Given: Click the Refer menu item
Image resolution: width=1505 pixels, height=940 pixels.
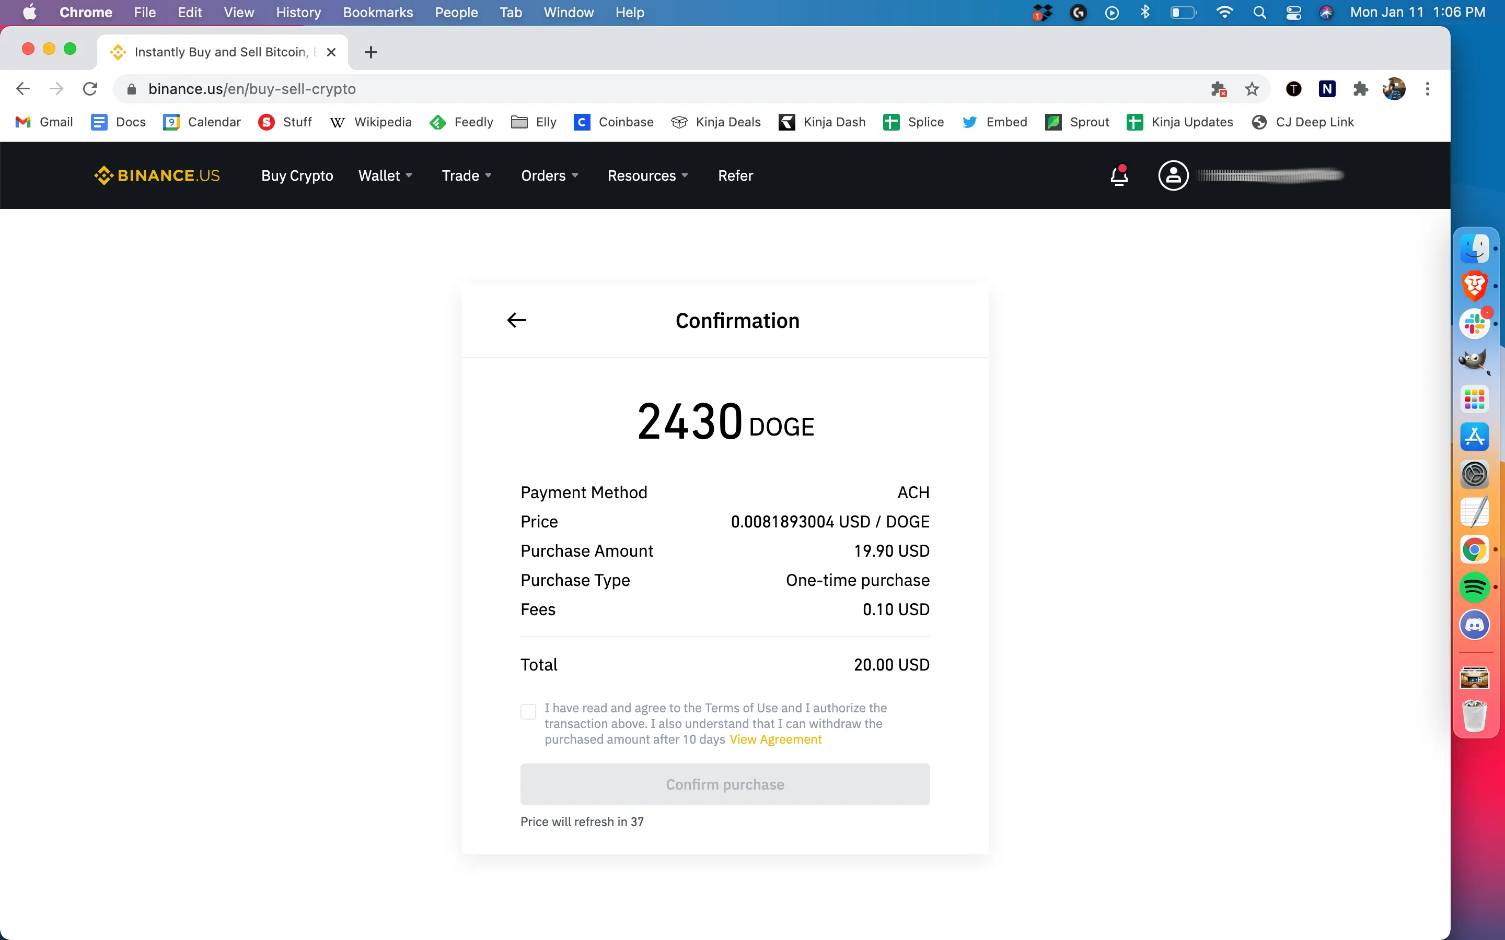Looking at the screenshot, I should (x=735, y=174).
